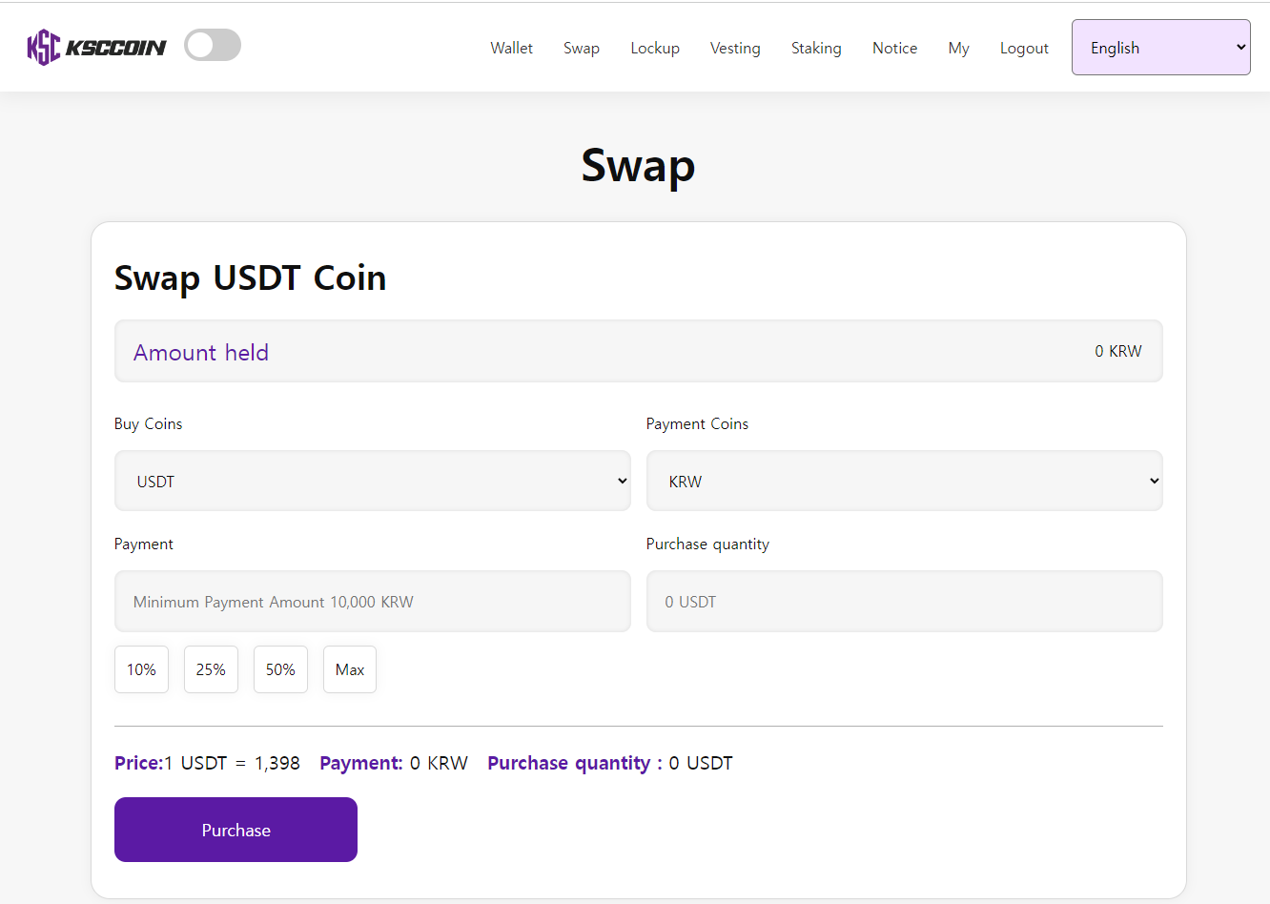Go to the Staking page
The width and height of the screenshot is (1270, 904).
pyautogui.click(x=816, y=48)
